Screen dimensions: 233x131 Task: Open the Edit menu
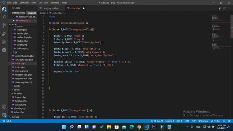[x=15, y=3]
